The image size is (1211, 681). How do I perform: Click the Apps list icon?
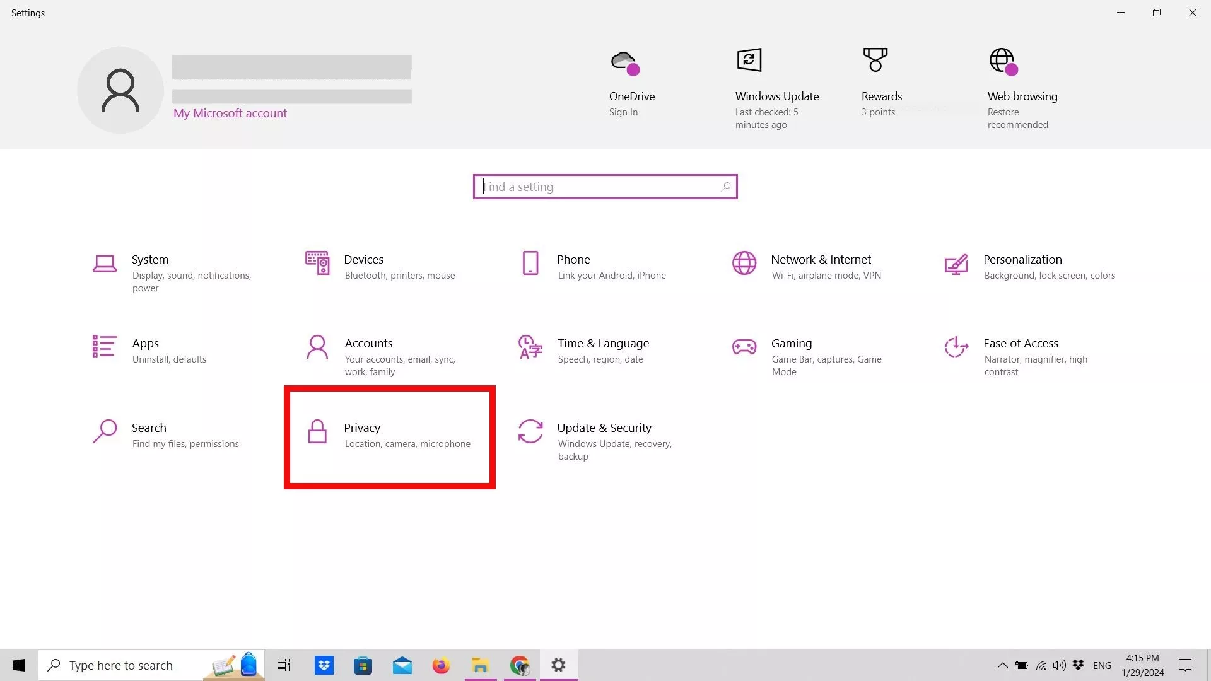click(105, 346)
